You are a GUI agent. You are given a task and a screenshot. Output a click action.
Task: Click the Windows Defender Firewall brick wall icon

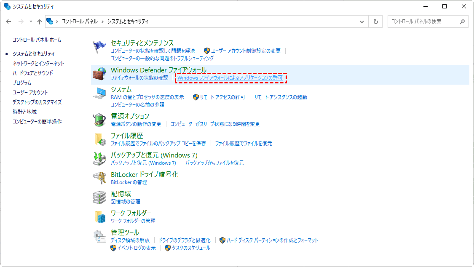click(100, 74)
